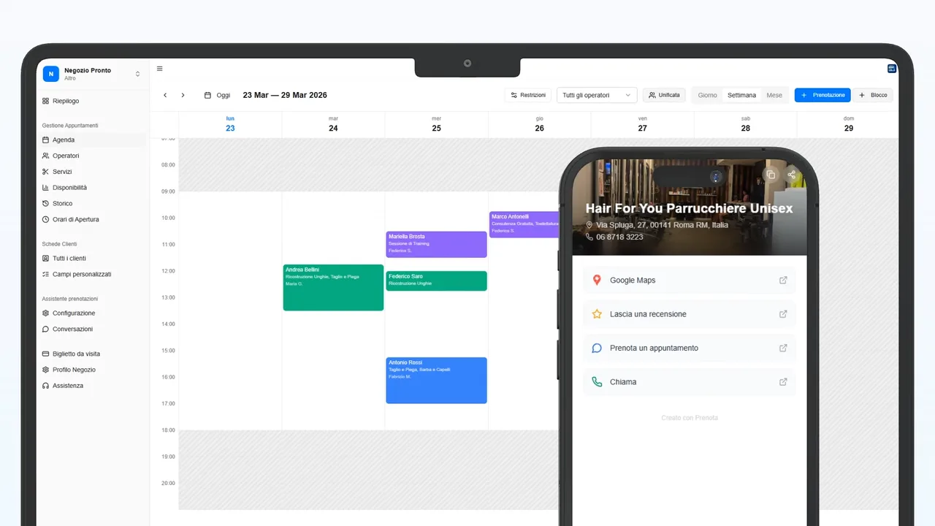Go to next week arrow
The image size is (935, 526).
click(x=183, y=95)
